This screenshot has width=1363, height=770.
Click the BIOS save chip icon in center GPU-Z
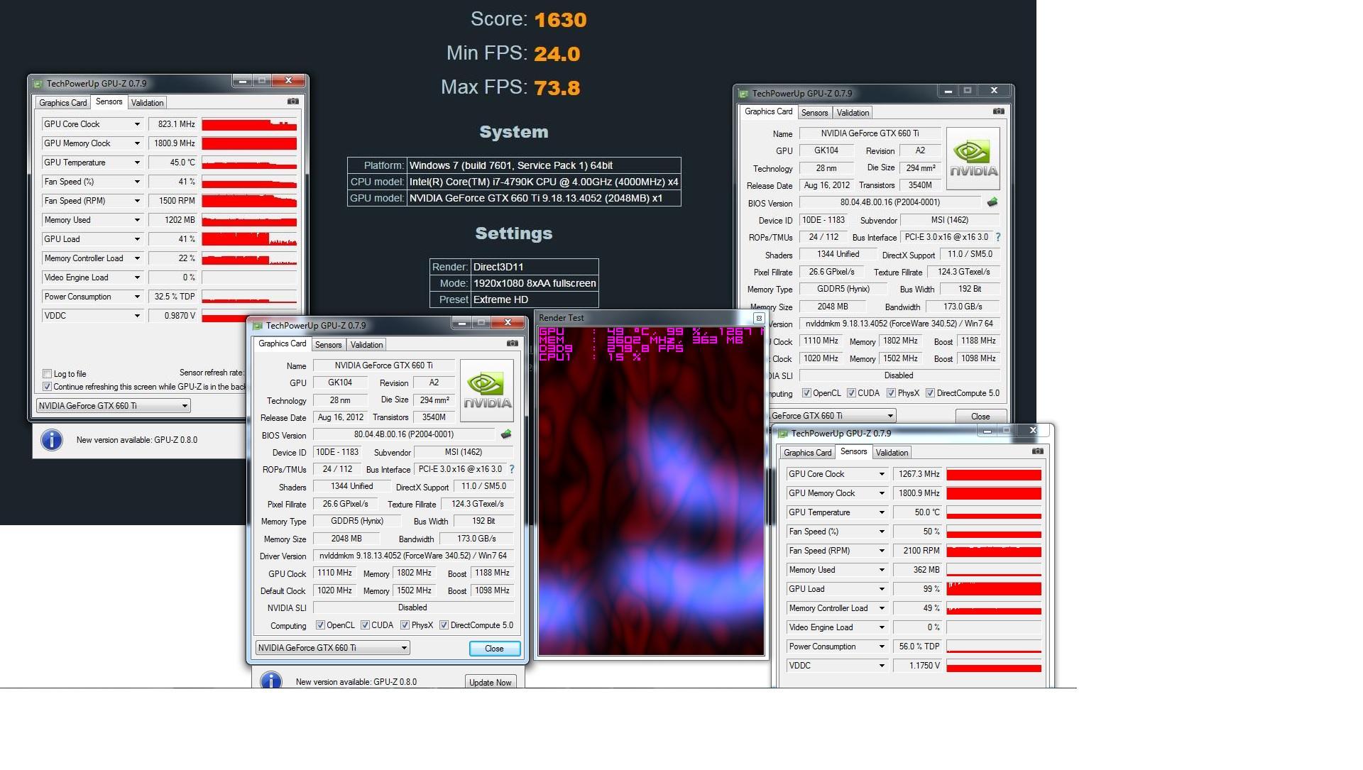pyautogui.click(x=506, y=434)
